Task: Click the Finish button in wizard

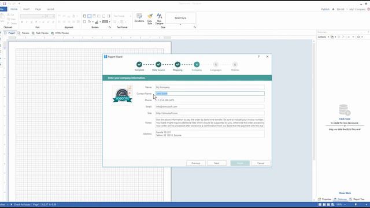Action: [240, 163]
